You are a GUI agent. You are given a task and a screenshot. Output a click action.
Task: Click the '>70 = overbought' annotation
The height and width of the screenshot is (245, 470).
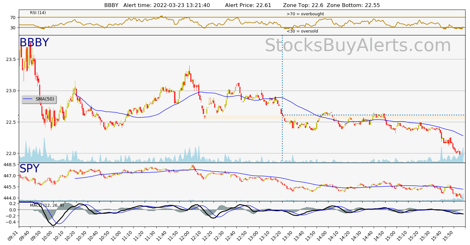tap(305, 14)
